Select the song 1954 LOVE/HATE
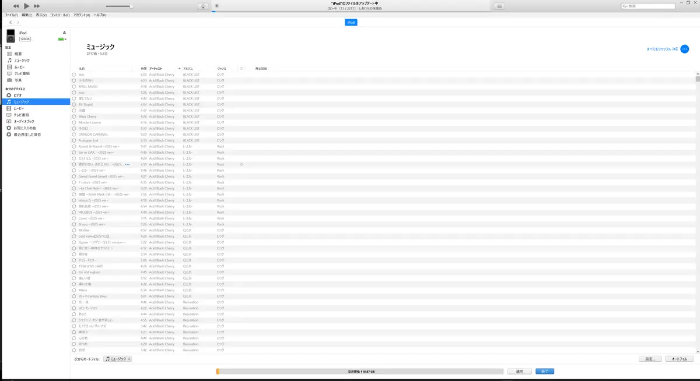 coord(91,266)
